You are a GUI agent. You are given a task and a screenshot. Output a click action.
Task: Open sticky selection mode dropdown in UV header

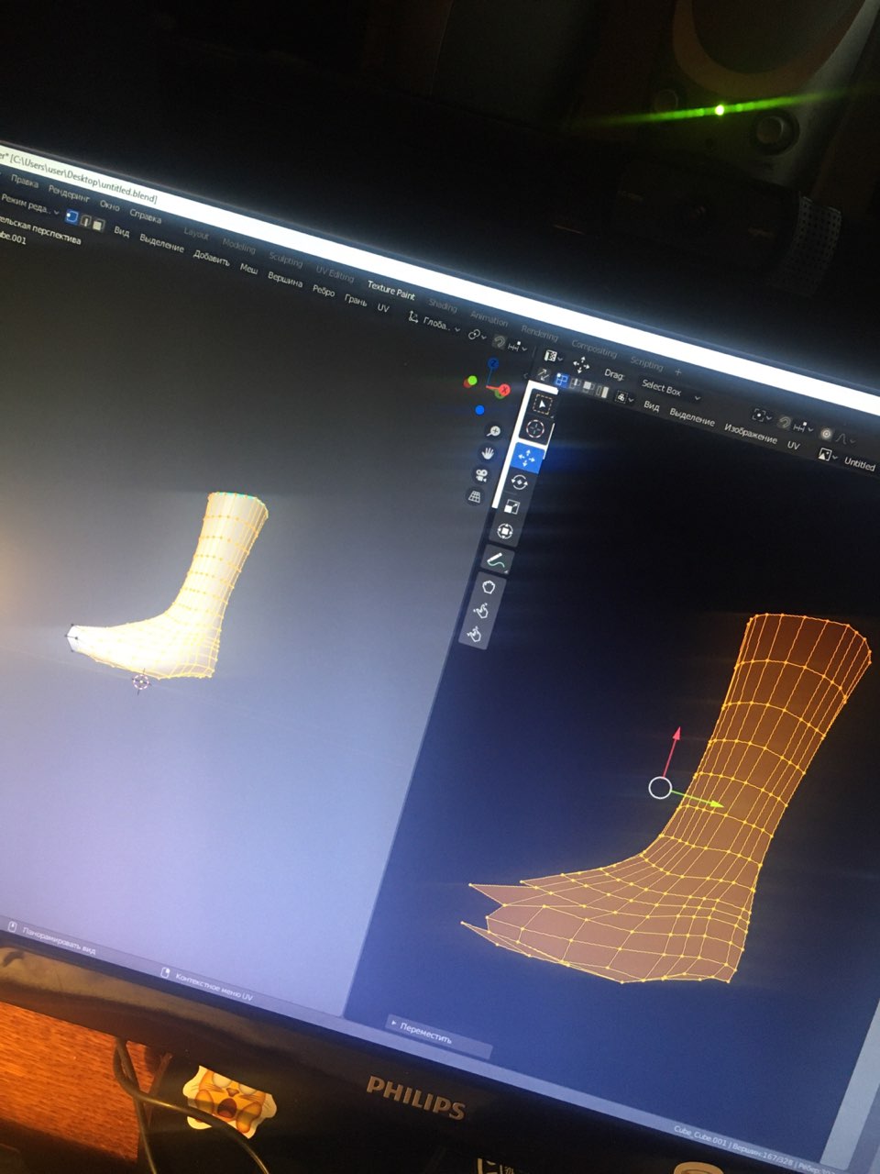[625, 399]
